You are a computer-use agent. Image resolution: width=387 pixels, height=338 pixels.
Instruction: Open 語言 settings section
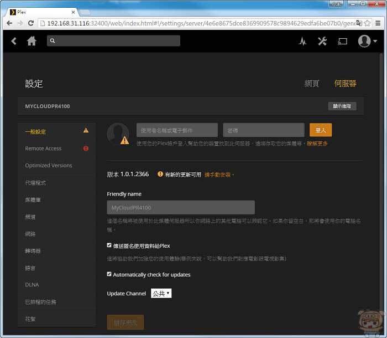(57, 268)
